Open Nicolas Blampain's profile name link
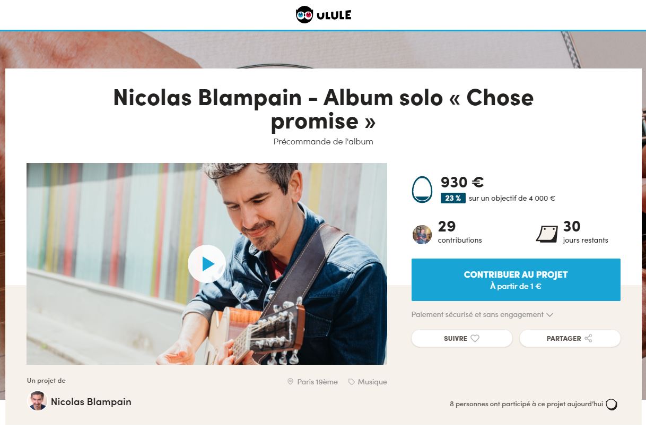 [91, 402]
